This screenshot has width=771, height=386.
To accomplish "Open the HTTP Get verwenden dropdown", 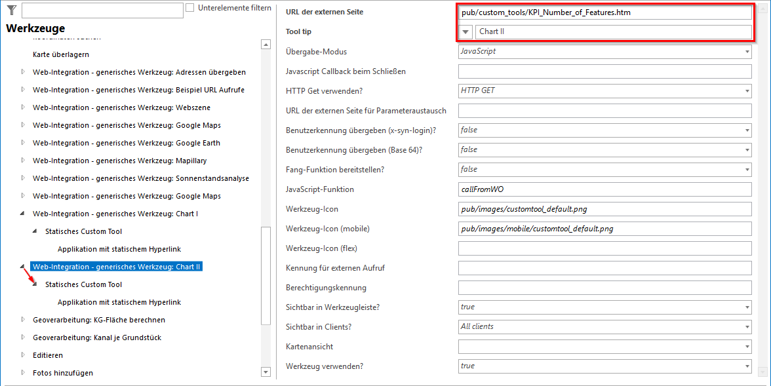I will point(745,90).
